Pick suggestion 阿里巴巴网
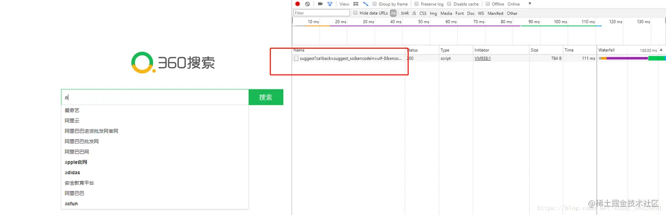 (155, 152)
